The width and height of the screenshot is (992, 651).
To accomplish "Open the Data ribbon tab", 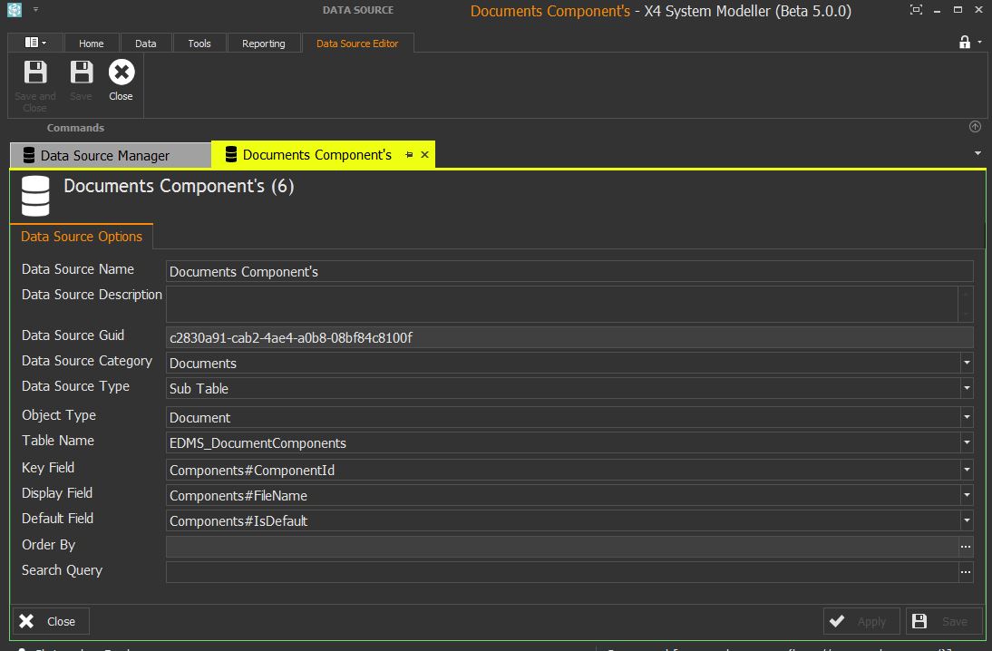I will [x=145, y=43].
